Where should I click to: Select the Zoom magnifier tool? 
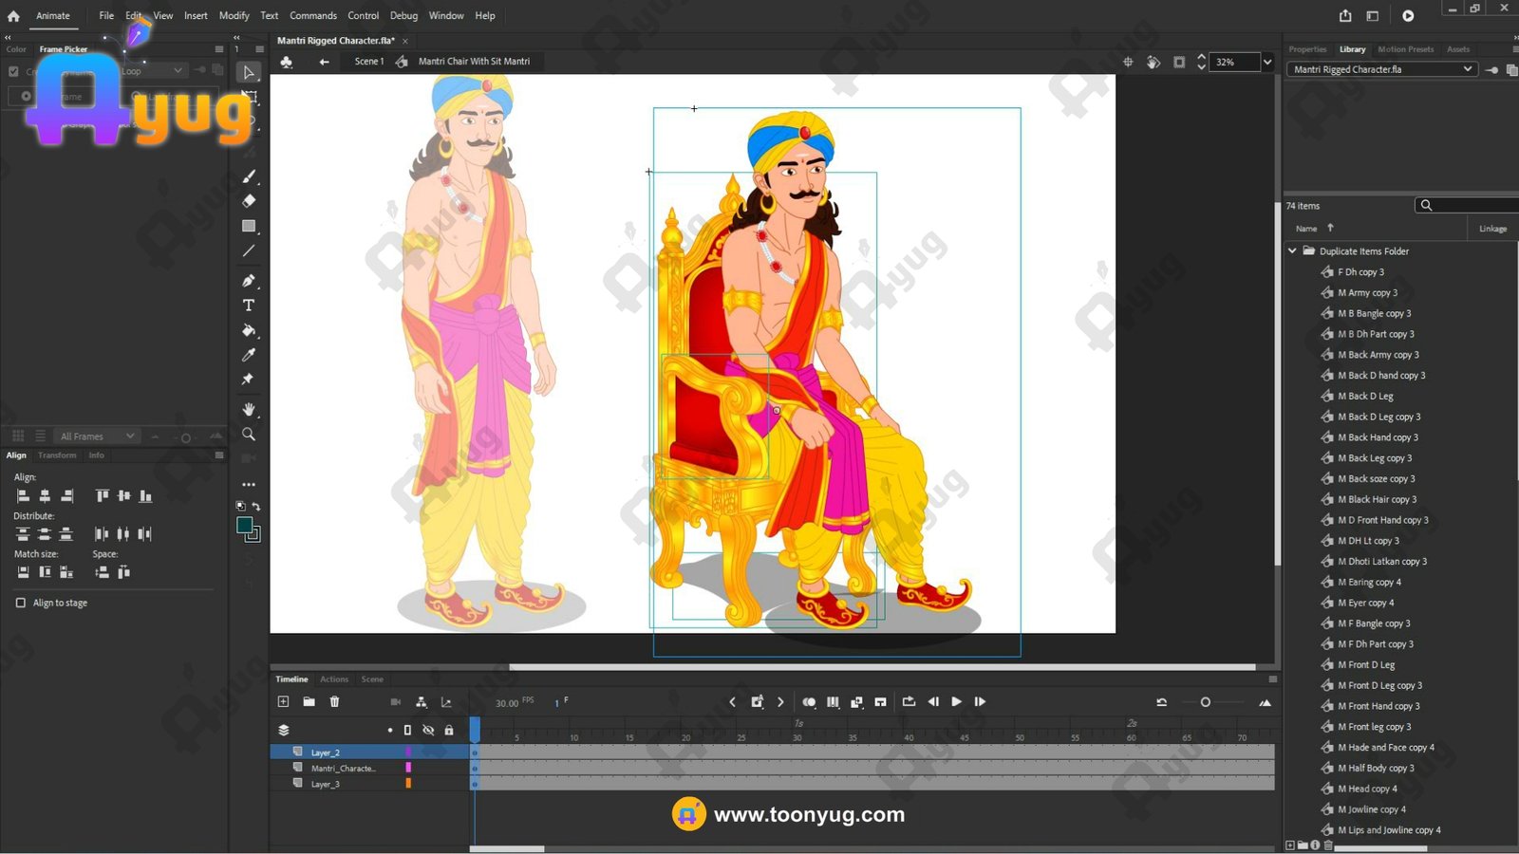(x=249, y=434)
